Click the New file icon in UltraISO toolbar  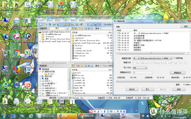tap(41, 24)
